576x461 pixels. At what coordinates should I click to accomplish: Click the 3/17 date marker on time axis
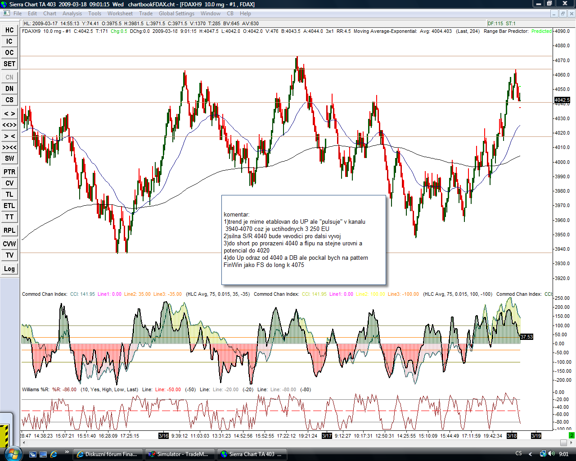[327, 436]
